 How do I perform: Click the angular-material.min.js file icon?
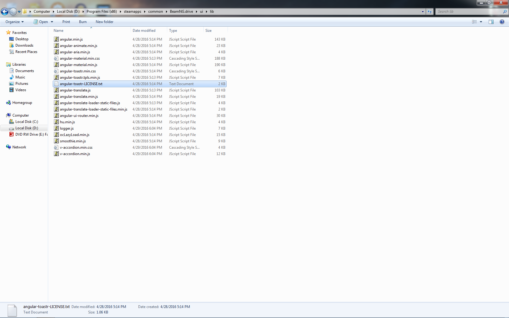[56, 65]
